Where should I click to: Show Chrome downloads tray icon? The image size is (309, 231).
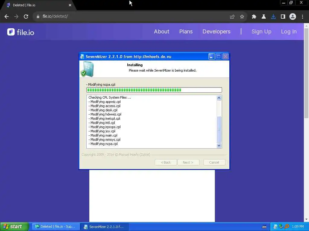pyautogui.click(x=273, y=17)
